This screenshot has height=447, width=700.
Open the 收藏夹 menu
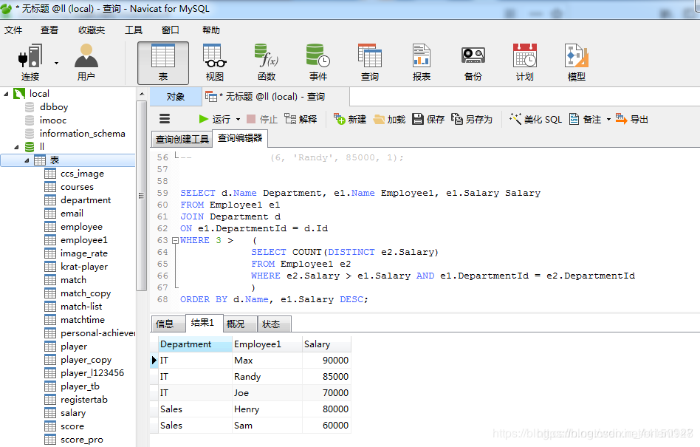[x=92, y=30]
